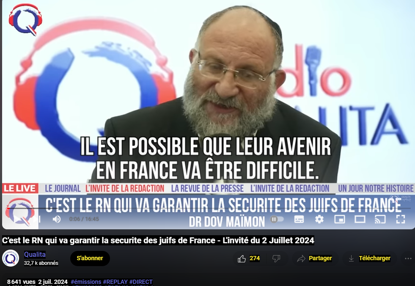The width and height of the screenshot is (415, 286).
Task: Switch to miniplayer mode
Action: click(340, 219)
